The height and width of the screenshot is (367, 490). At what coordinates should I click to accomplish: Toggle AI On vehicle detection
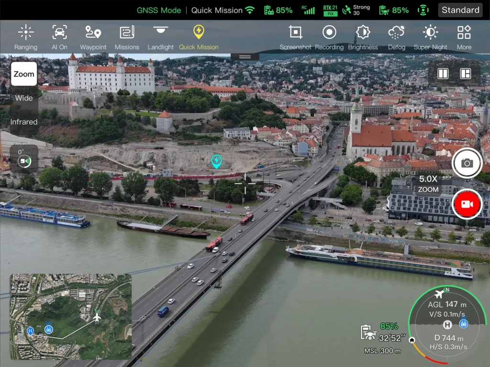[x=59, y=37]
